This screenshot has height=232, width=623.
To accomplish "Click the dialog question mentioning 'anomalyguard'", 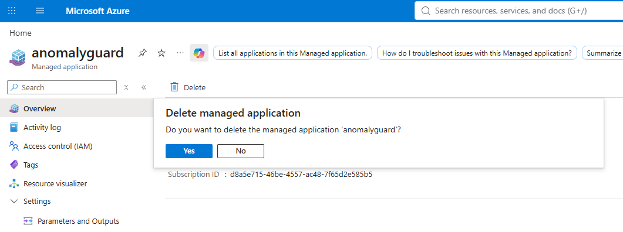I will click(283, 130).
